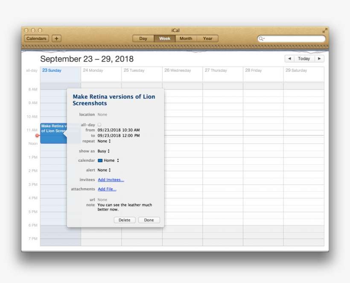350x283 pixels.
Task: Delete the event with the Delete button
Action: coord(125,220)
